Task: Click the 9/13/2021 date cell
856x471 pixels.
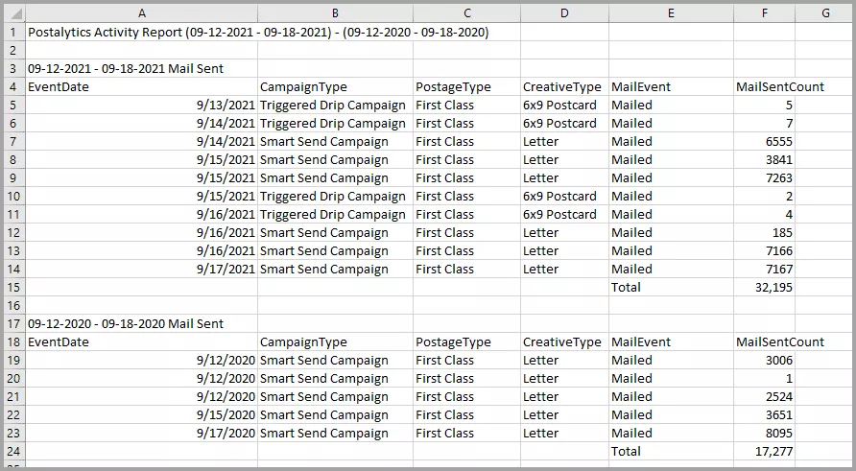Action: pos(141,105)
